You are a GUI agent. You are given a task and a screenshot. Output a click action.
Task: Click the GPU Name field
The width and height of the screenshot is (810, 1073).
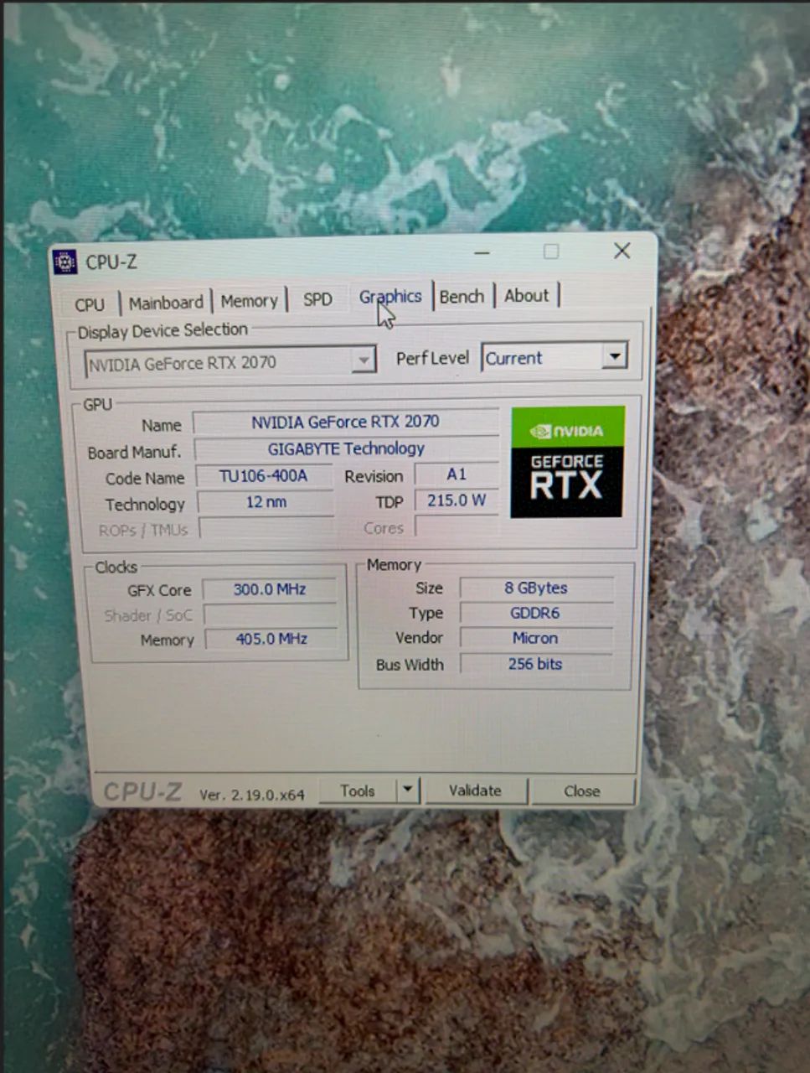(x=345, y=422)
